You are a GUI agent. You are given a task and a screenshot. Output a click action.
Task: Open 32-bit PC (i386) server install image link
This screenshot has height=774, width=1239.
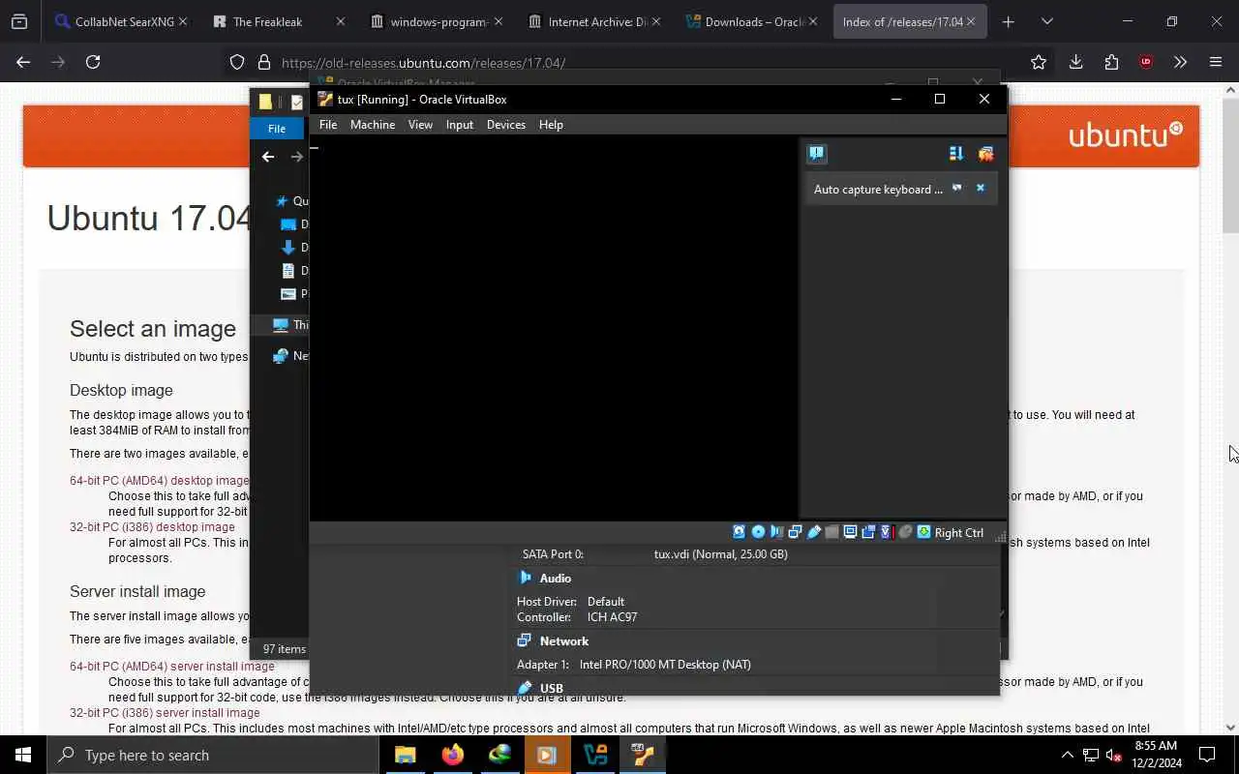click(x=165, y=712)
